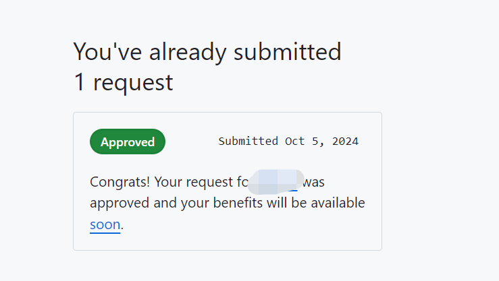Click the green Approved status badge
Viewport: 499px width, 281px height.
point(128,142)
